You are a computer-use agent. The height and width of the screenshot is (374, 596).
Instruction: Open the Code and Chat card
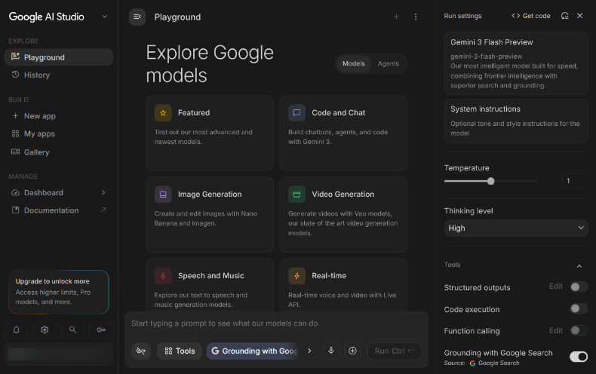tap(343, 133)
